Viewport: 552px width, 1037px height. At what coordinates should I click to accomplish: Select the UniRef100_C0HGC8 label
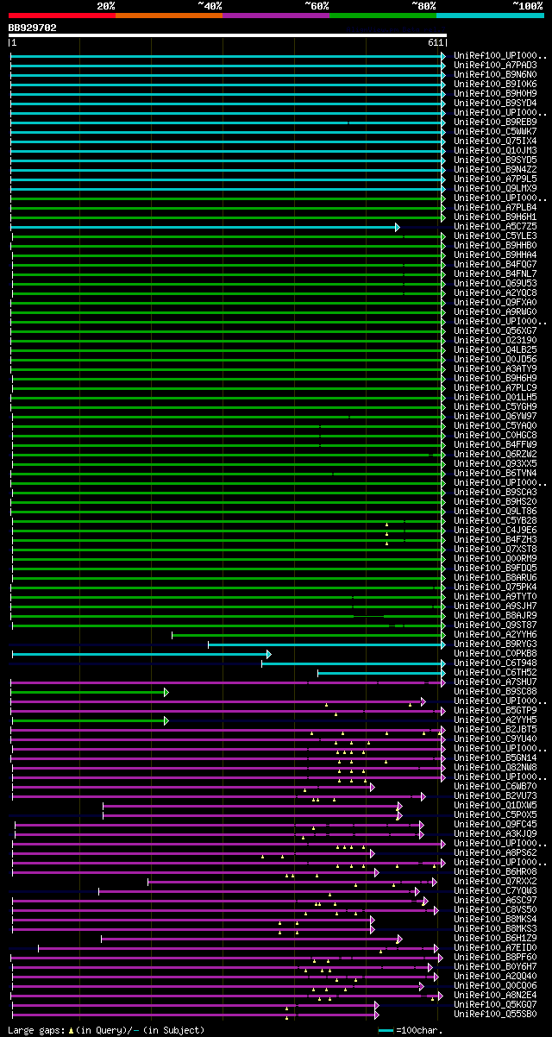coord(496,435)
